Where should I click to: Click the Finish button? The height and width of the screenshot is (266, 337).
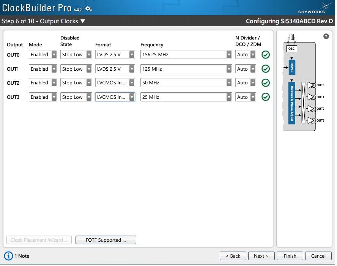[x=290, y=256]
